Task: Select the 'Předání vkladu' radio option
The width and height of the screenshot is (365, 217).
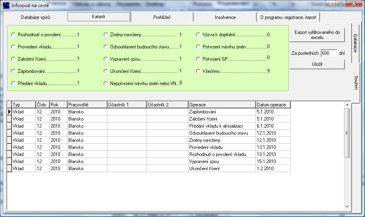Action: 13,83
